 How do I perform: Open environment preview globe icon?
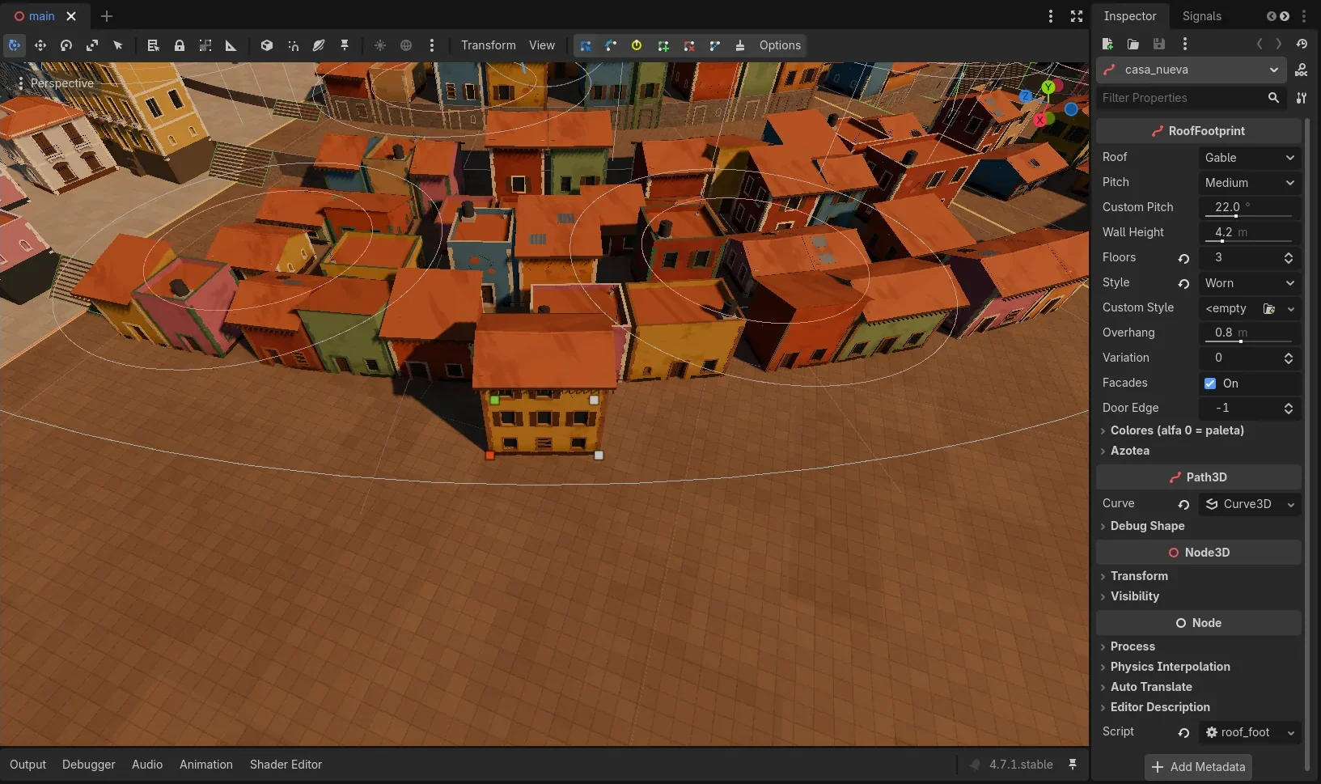pyautogui.click(x=406, y=45)
